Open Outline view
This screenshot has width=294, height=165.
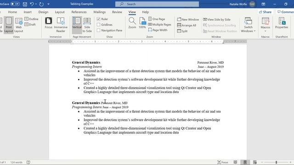click(x=31, y=19)
